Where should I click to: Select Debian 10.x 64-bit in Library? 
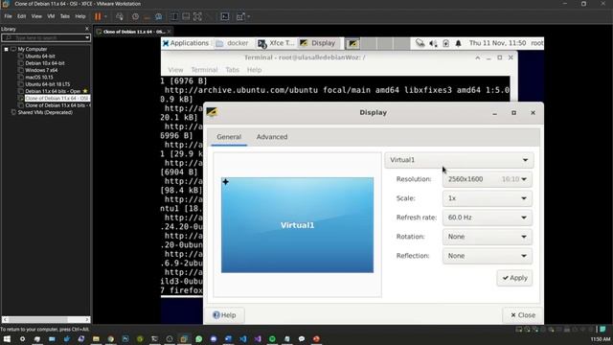click(x=45, y=63)
